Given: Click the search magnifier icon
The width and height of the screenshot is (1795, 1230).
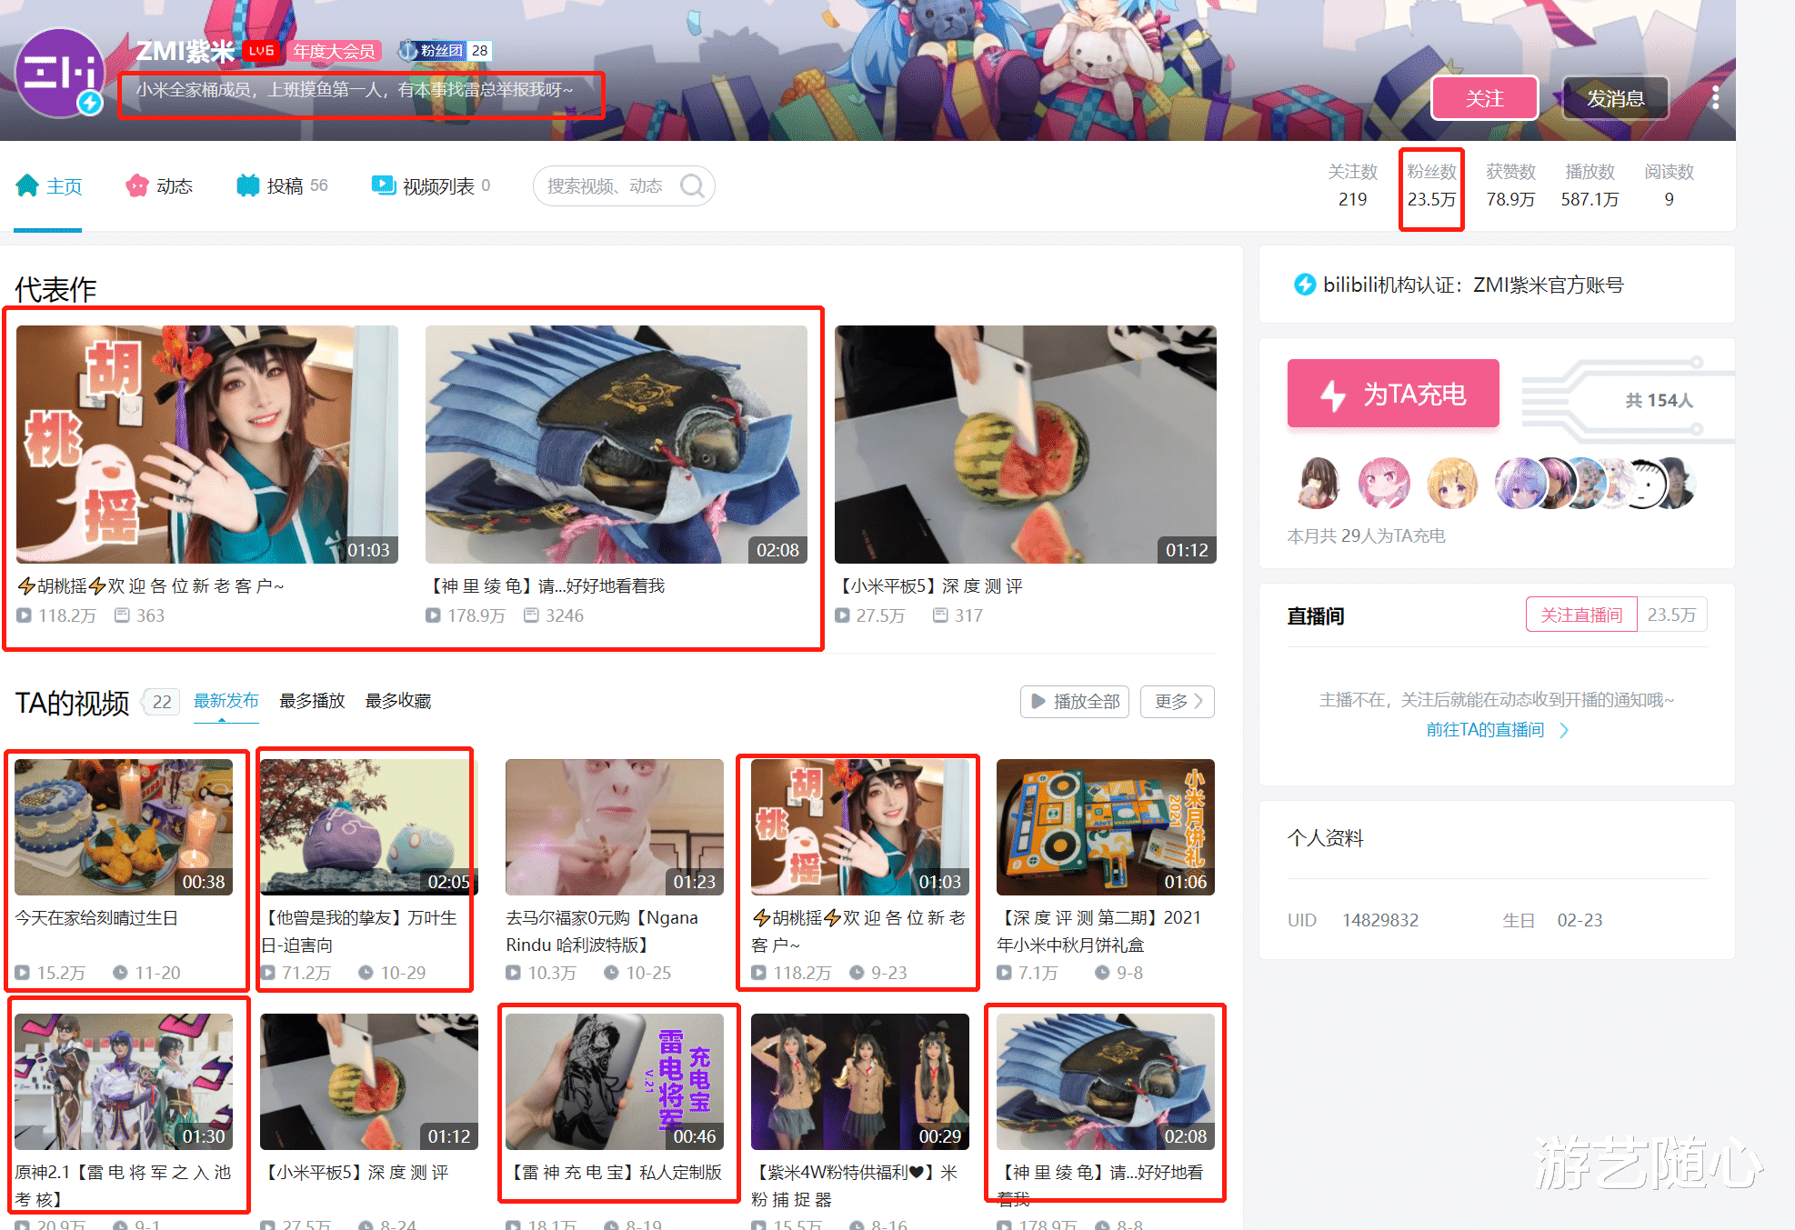Looking at the screenshot, I should pos(692,186).
